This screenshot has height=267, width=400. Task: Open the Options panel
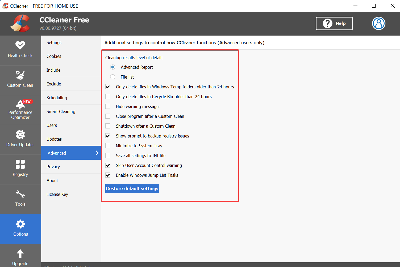[20, 229]
